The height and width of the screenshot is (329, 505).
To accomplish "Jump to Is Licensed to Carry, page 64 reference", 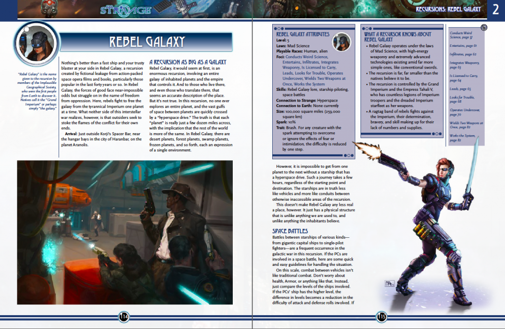I will tap(464, 78).
